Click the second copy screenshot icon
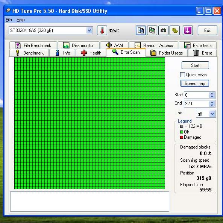Image resolution: width=223 pixels, height=223 pixels. point(152,30)
